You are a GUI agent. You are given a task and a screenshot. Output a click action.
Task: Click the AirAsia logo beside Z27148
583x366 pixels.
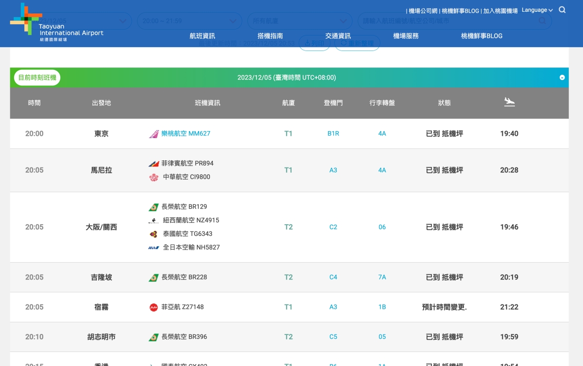point(154,307)
